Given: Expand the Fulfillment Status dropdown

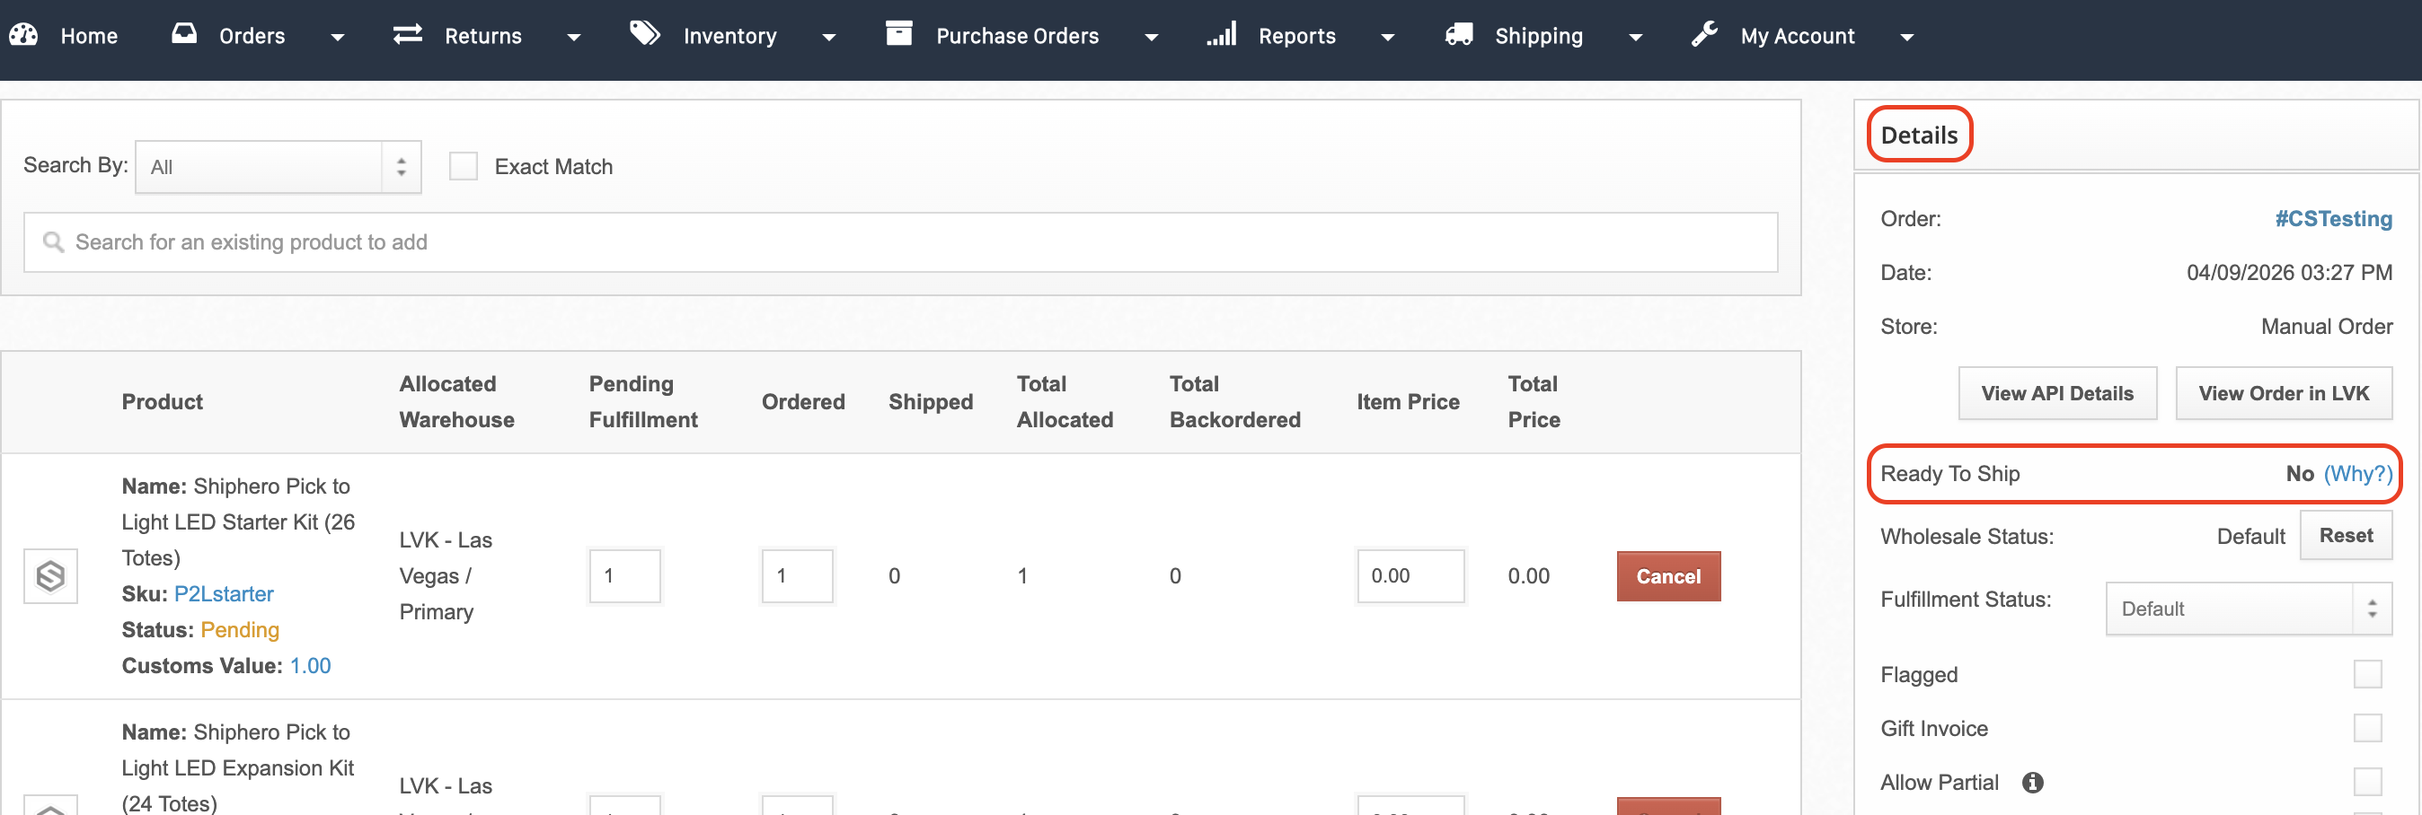Looking at the screenshot, I should [2248, 609].
